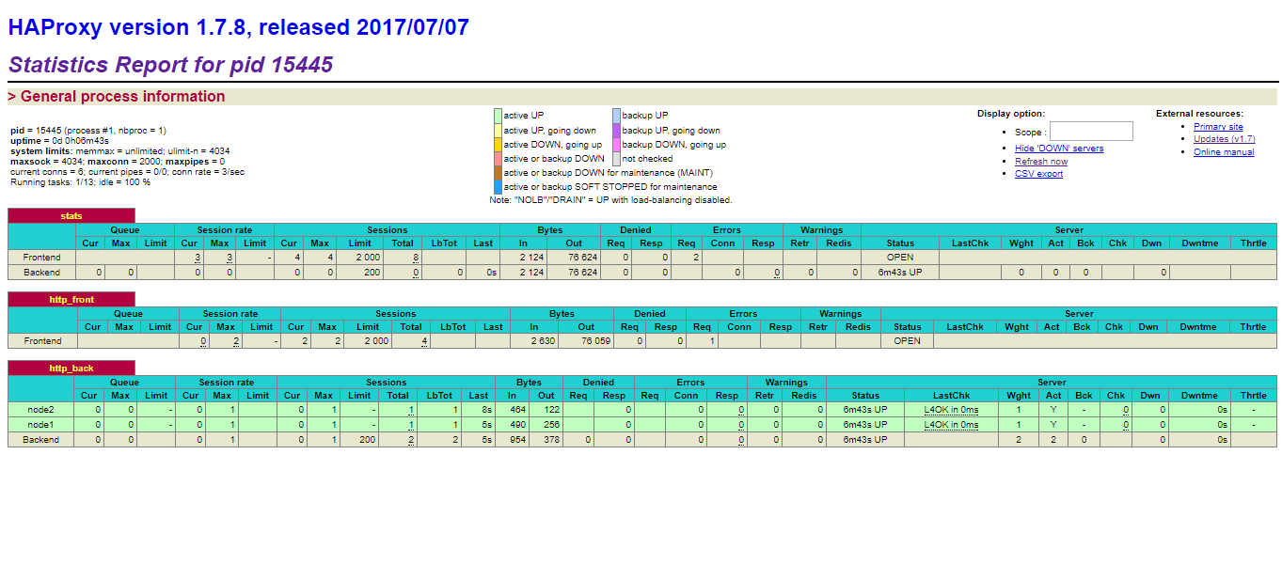This screenshot has width=1282, height=580.
Task: Click the CSV export link
Action: tap(1038, 174)
